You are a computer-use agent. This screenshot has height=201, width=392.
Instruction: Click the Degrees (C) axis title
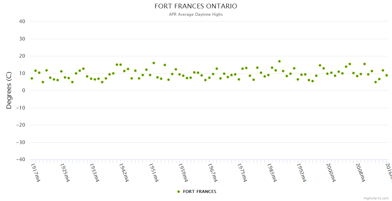9,90
